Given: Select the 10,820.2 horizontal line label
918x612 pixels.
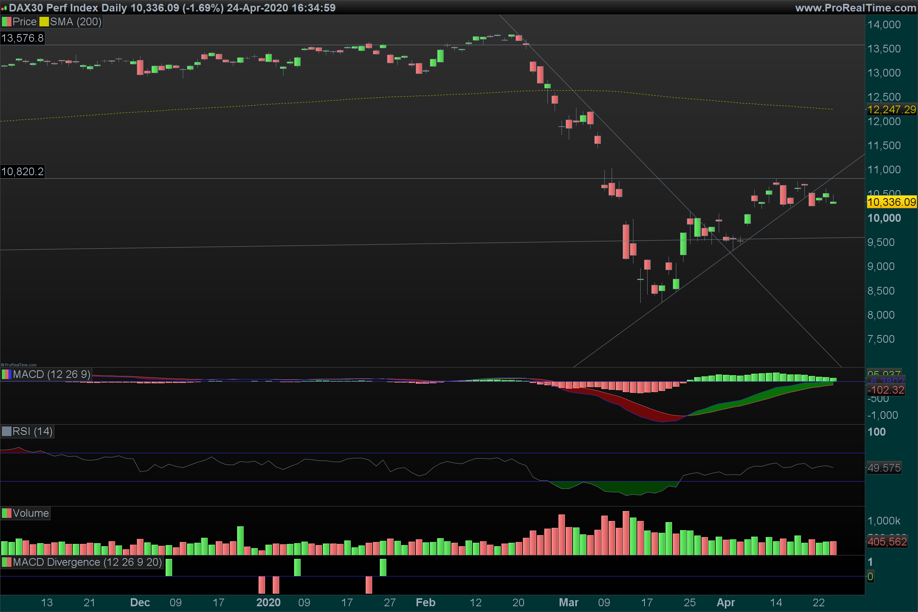Looking at the screenshot, I should click(x=22, y=171).
